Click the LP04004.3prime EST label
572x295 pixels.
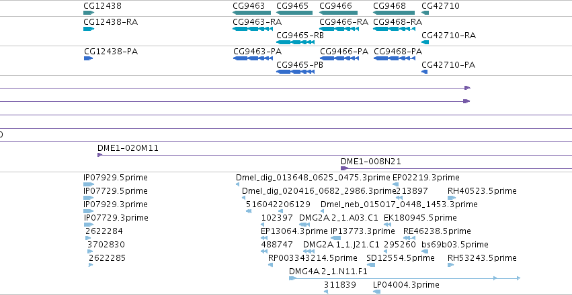[406, 284]
